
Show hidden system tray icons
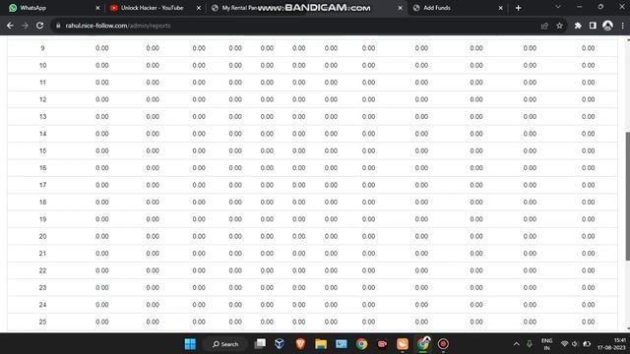(x=516, y=344)
